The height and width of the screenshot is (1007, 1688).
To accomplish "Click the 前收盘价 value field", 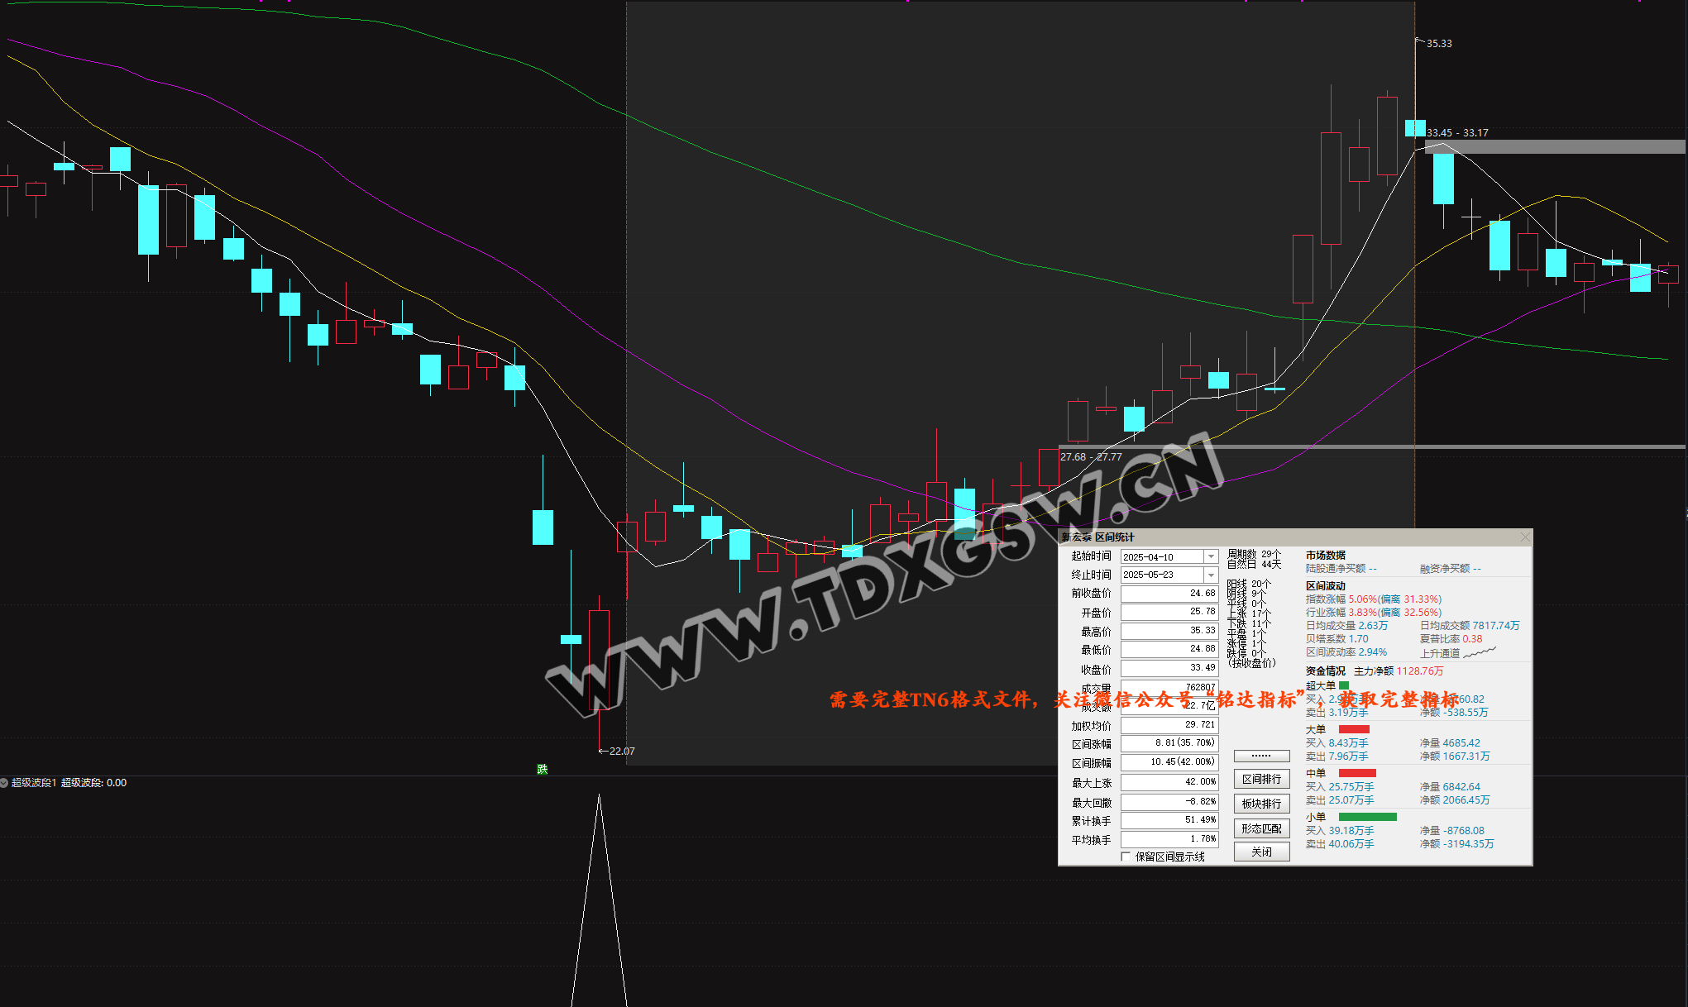I will click(x=1169, y=594).
